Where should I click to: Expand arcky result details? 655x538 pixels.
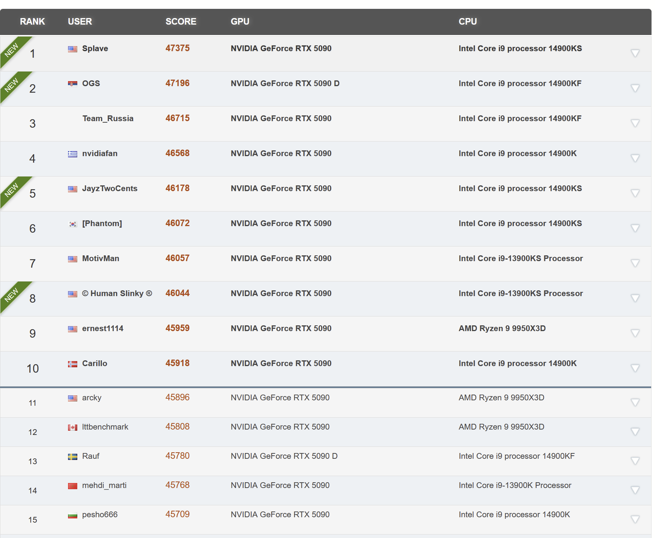(x=635, y=402)
